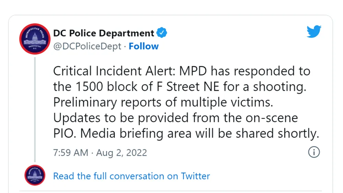The height and width of the screenshot is (193, 343).
Task: Click the small avatar beside the conversation link
Action: tap(35, 176)
